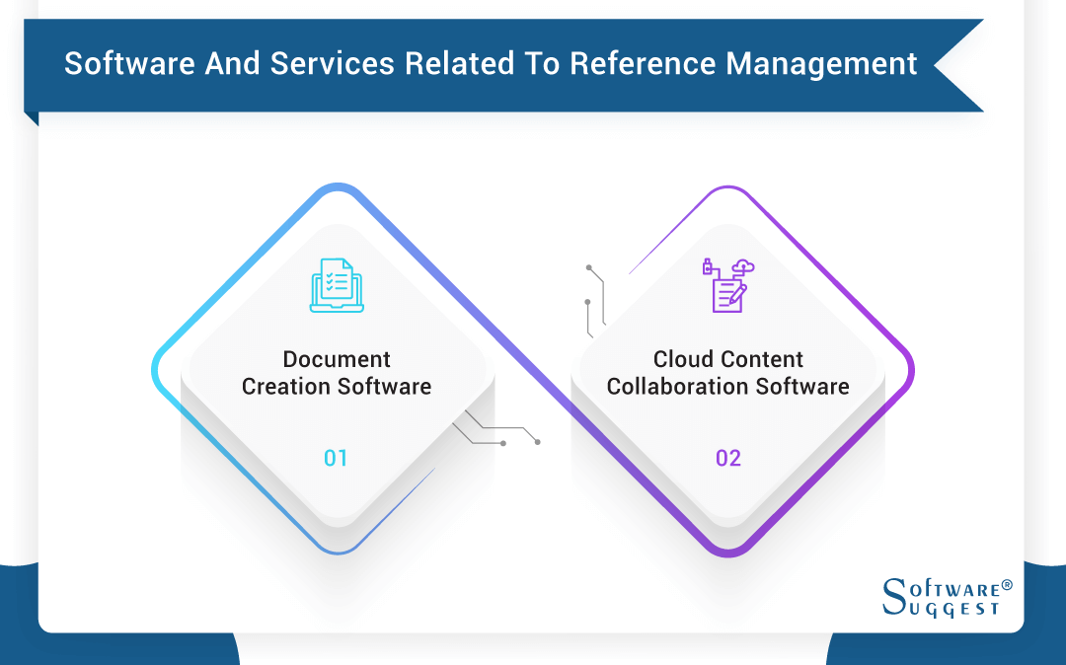Switch to the Cloud Content Collaboration Software label
1066x665 pixels.
point(727,373)
